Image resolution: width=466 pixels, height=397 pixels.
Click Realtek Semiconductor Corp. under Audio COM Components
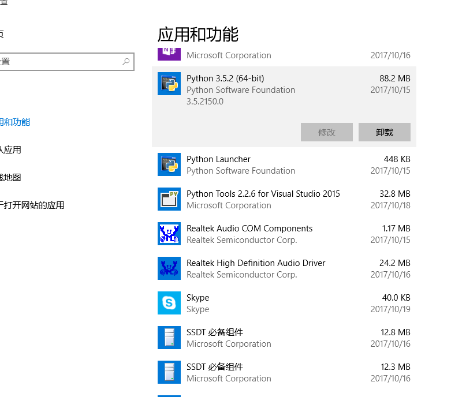pyautogui.click(x=241, y=240)
